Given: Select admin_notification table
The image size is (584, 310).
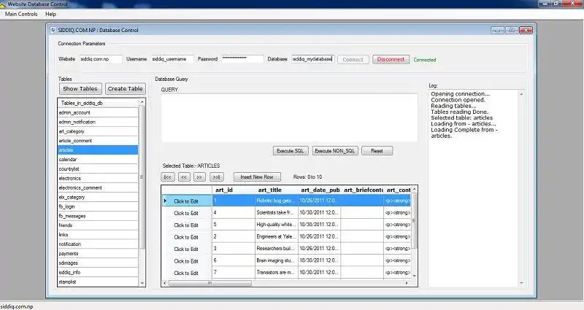Looking at the screenshot, I should click(x=98, y=122).
